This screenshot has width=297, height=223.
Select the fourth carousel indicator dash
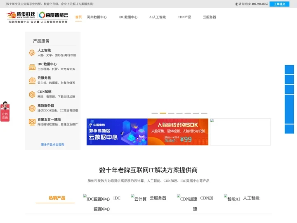pyautogui.click(x=179, y=113)
